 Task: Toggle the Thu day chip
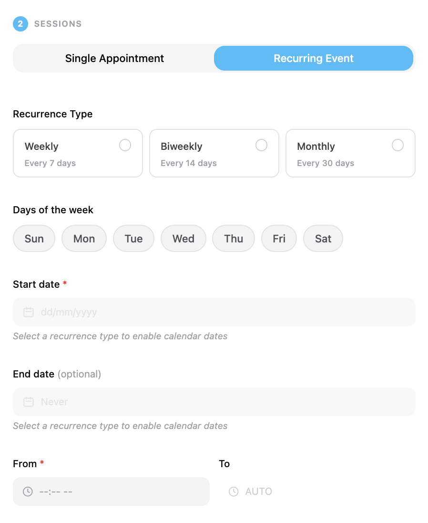tap(234, 239)
